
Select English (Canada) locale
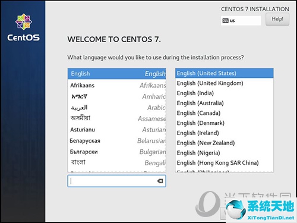pyautogui.click(x=225, y=113)
